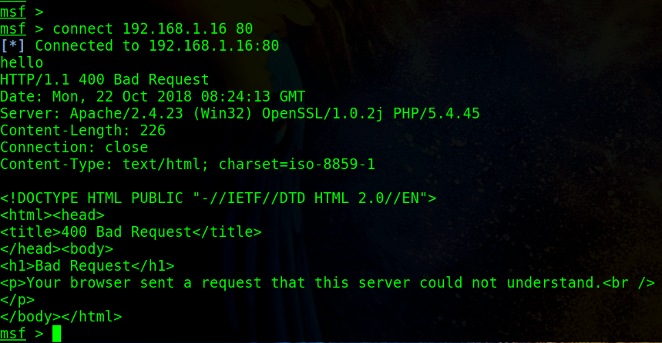Screen dimensions: 662x343
Task: Click the DOCTYPE HTML PUBLIC line
Action: (218, 198)
